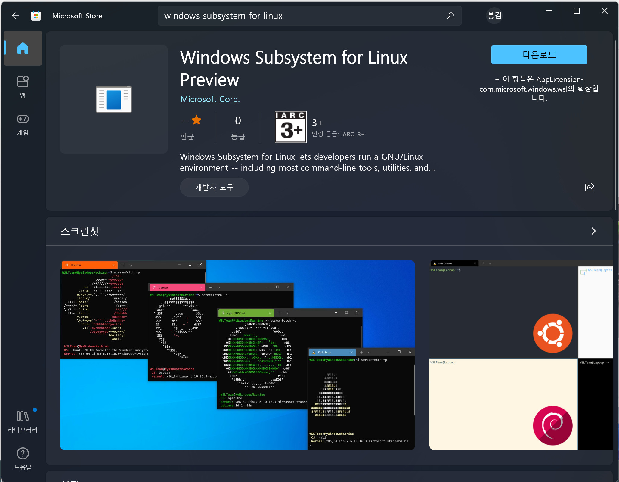
Task: Click the Home icon in sidebar
Action: (23, 48)
